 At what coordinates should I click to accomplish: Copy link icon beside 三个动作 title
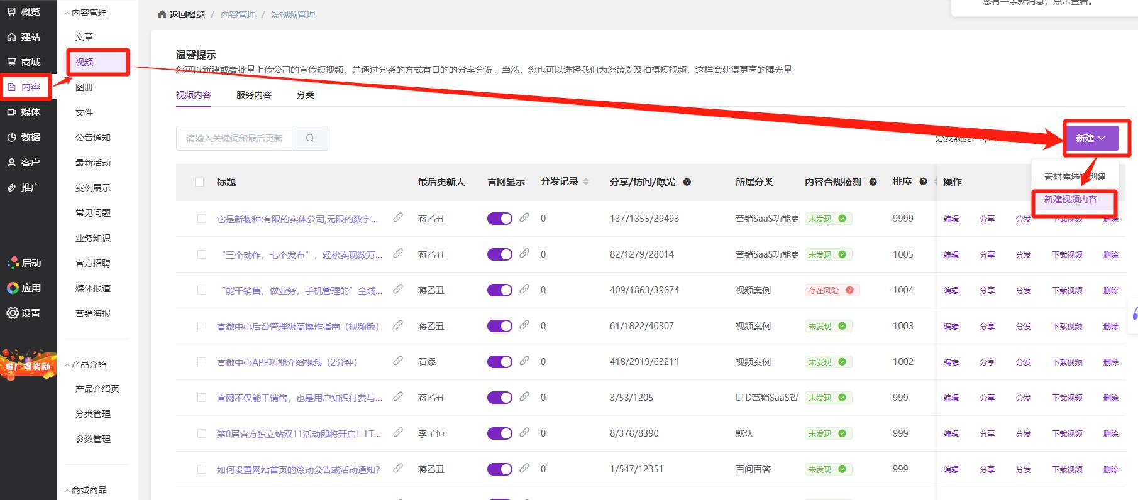(x=398, y=253)
